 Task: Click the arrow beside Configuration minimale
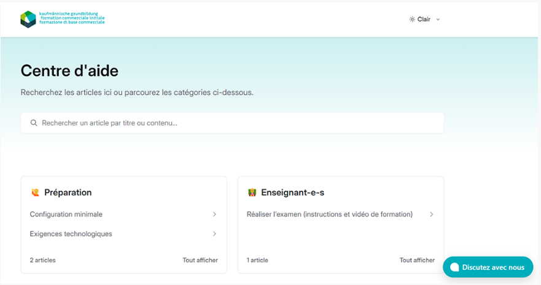coord(214,215)
